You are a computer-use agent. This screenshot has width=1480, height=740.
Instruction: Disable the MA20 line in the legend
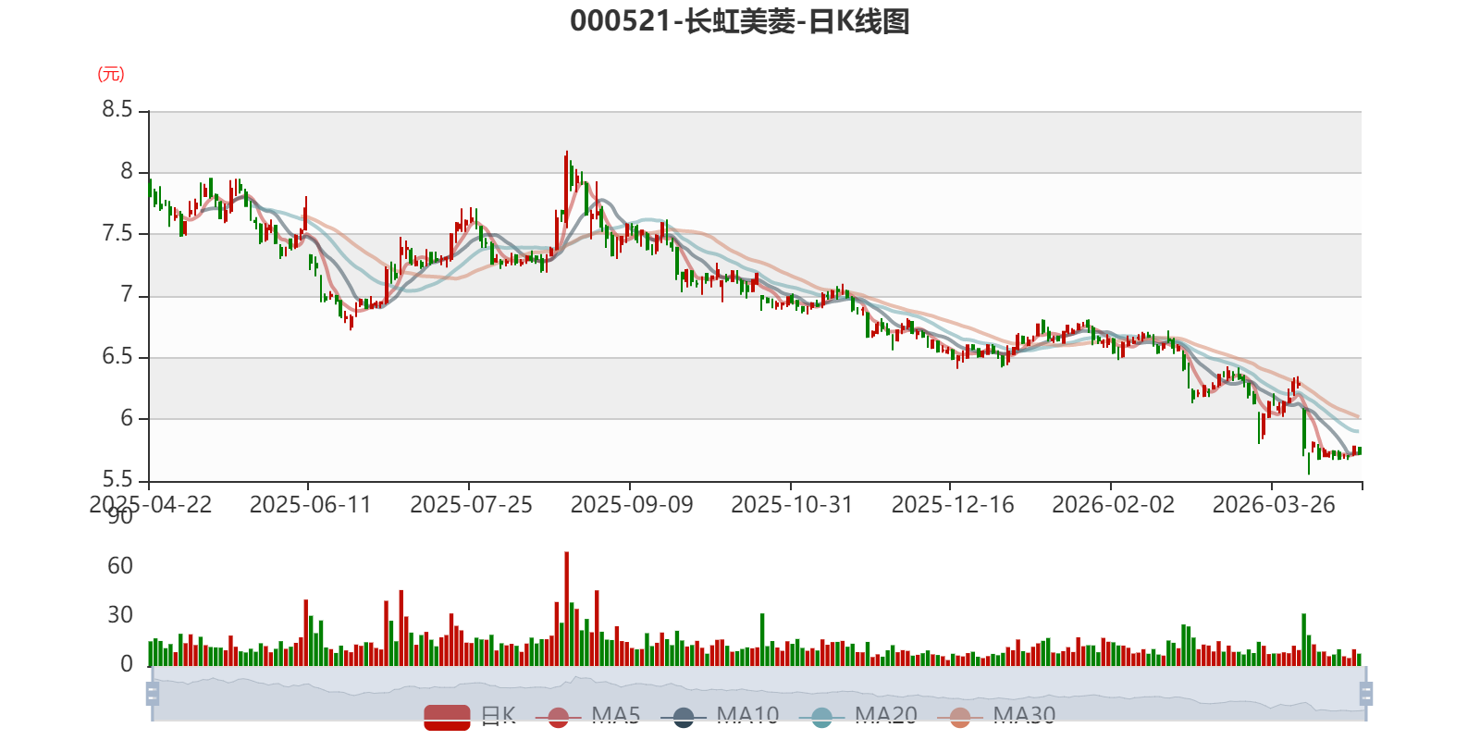click(x=858, y=717)
